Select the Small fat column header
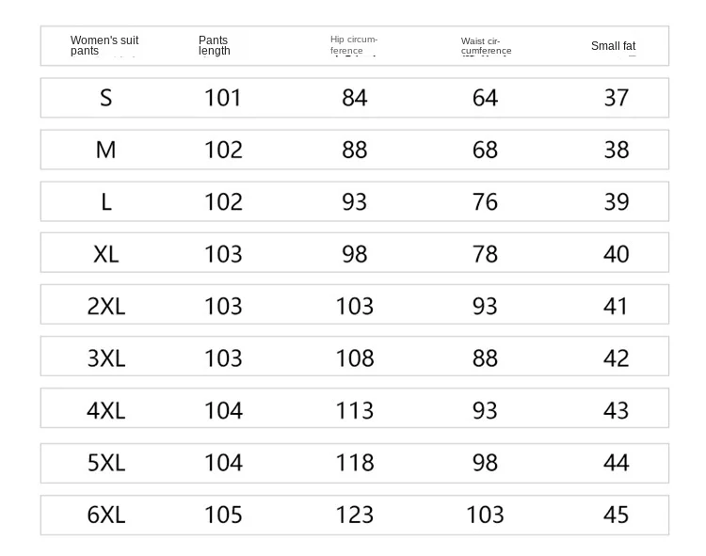The width and height of the screenshot is (706, 556). tap(613, 45)
